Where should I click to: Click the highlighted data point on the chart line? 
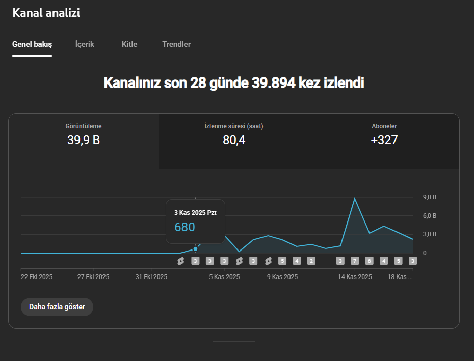click(x=195, y=249)
